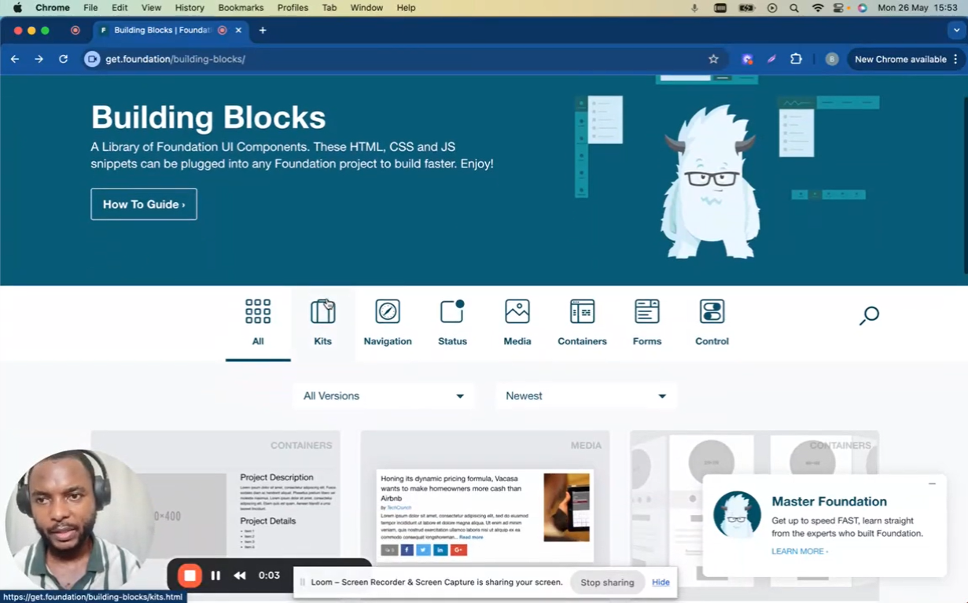Click the Chrome profile avatar

(831, 59)
